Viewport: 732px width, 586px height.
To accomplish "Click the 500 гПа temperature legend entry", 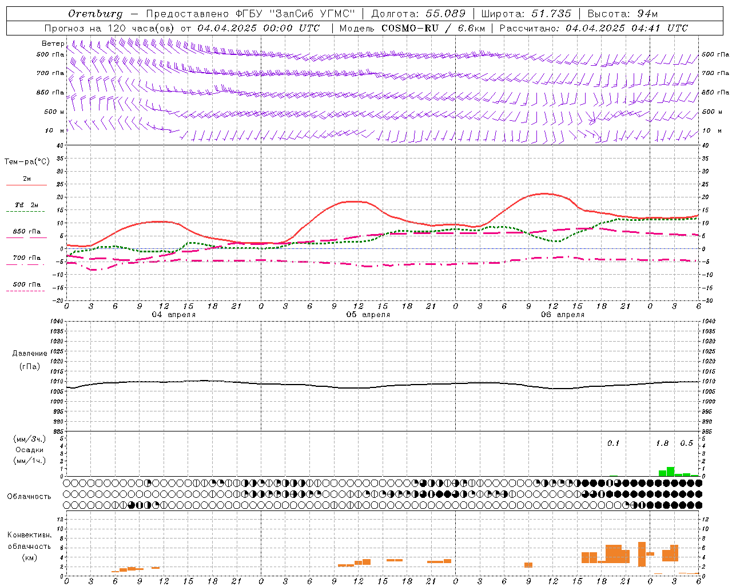I will pyautogui.click(x=26, y=284).
